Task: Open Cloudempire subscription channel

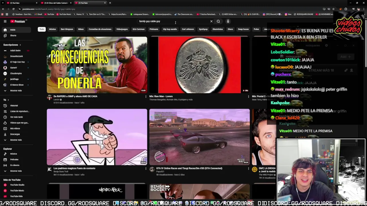Action: pyautogui.click(x=17, y=73)
